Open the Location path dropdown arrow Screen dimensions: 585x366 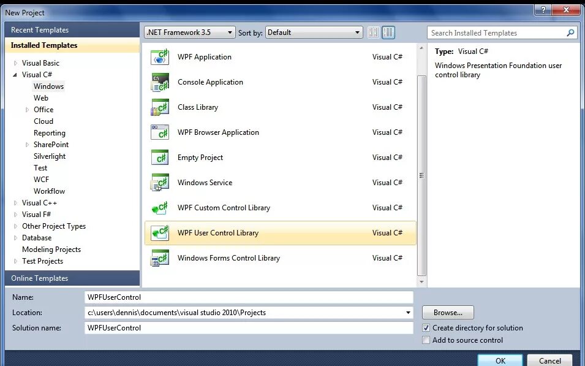pos(408,313)
